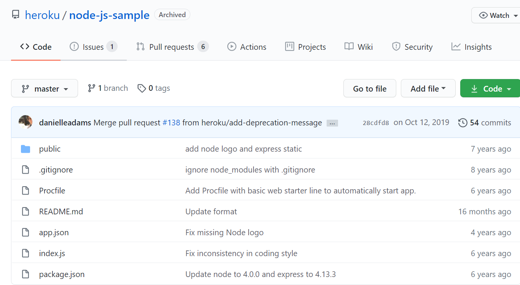The height and width of the screenshot is (285, 520).
Task: Open commit 'ignore node_modules with .gitignore'
Action: tap(250, 170)
